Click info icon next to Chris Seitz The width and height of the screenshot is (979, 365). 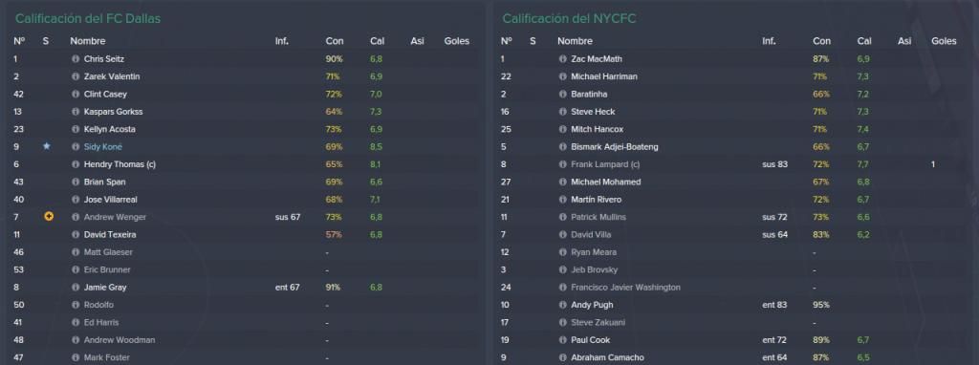pyautogui.click(x=76, y=59)
